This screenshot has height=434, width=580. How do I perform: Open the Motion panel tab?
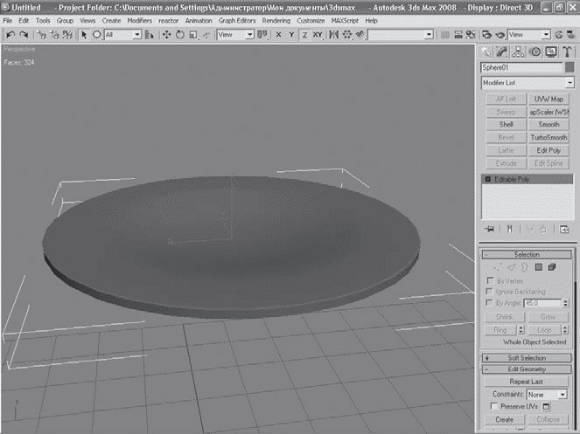pyautogui.click(x=535, y=52)
